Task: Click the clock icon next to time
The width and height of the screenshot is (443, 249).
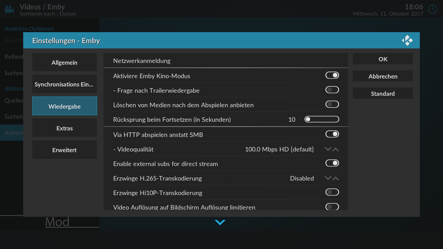Action: point(433,9)
